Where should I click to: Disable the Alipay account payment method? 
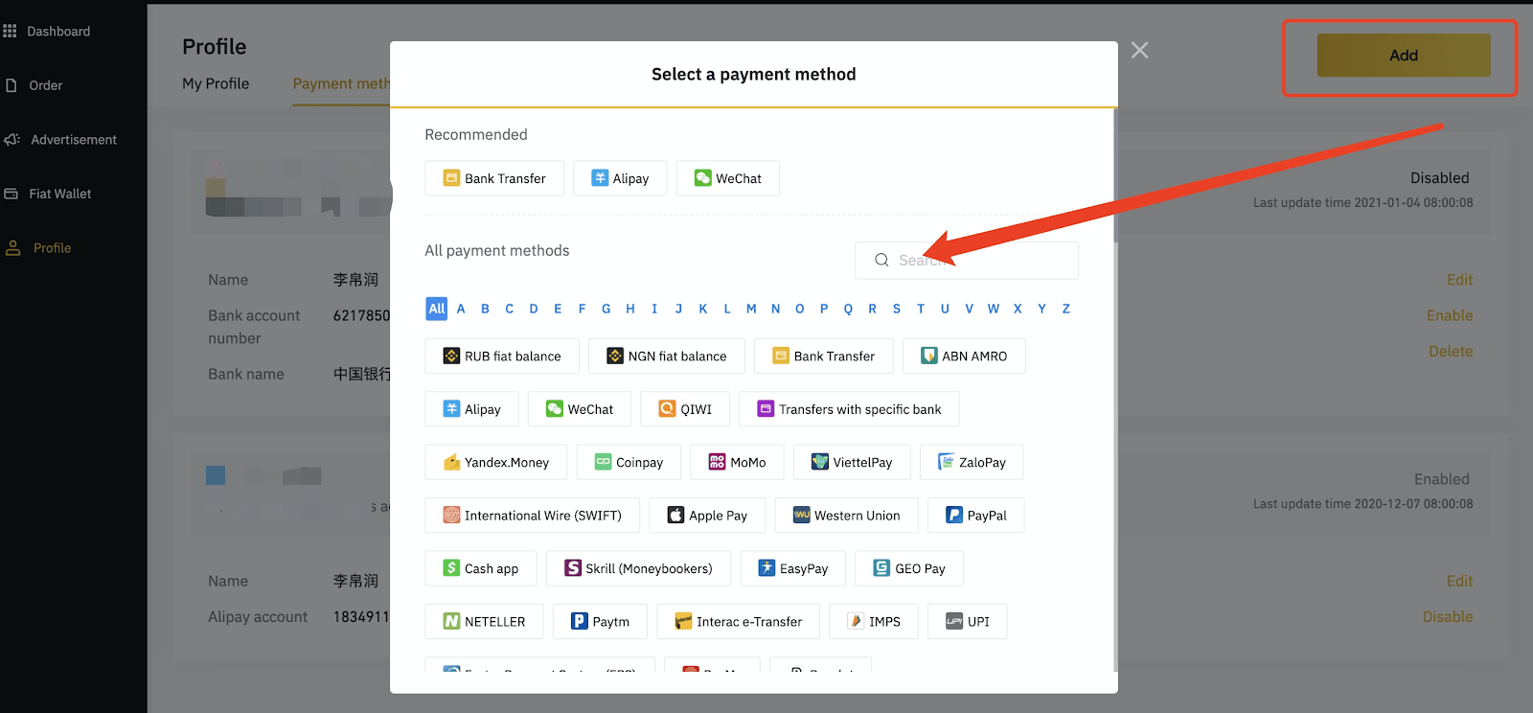click(1448, 617)
